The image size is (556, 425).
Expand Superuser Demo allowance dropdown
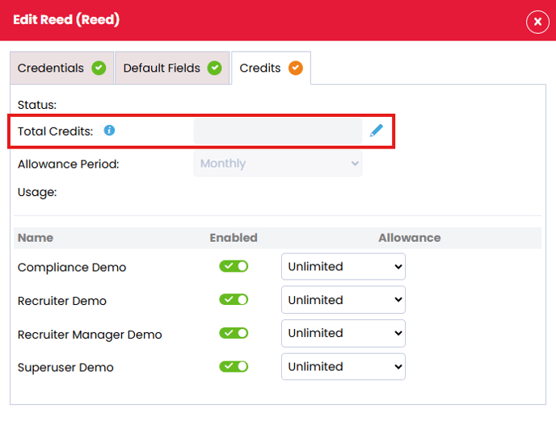click(x=343, y=366)
